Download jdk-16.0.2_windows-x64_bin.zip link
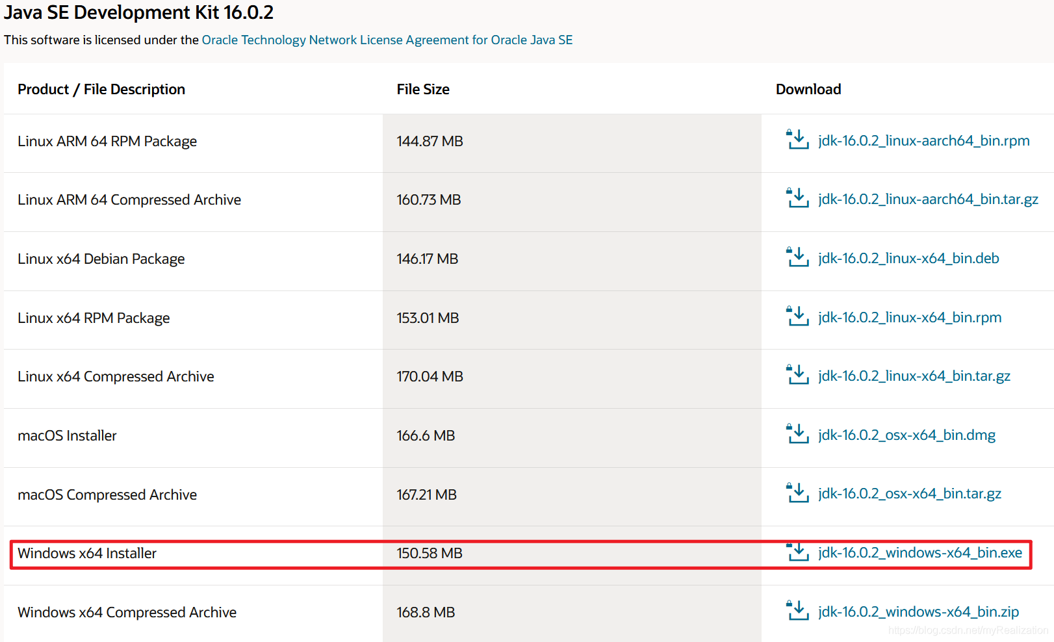The width and height of the screenshot is (1054, 642). tap(918, 611)
